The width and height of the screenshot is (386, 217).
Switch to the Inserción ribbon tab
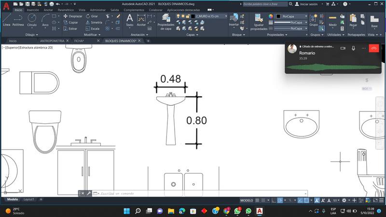click(33, 10)
